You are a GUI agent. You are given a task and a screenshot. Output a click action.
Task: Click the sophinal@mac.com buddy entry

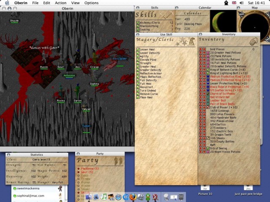point(31,196)
